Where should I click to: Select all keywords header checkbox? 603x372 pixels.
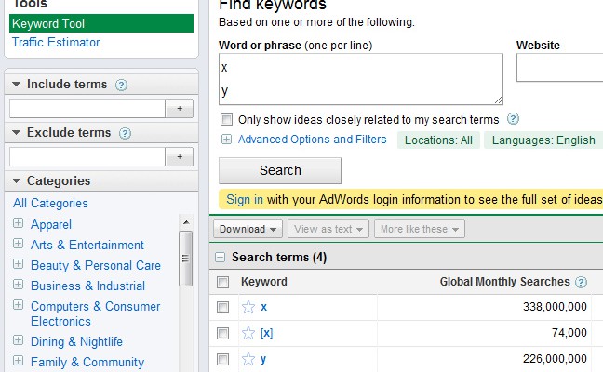(x=222, y=282)
